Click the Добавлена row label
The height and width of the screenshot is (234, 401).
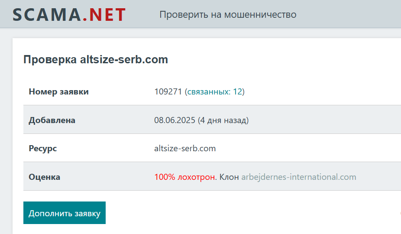(x=52, y=120)
